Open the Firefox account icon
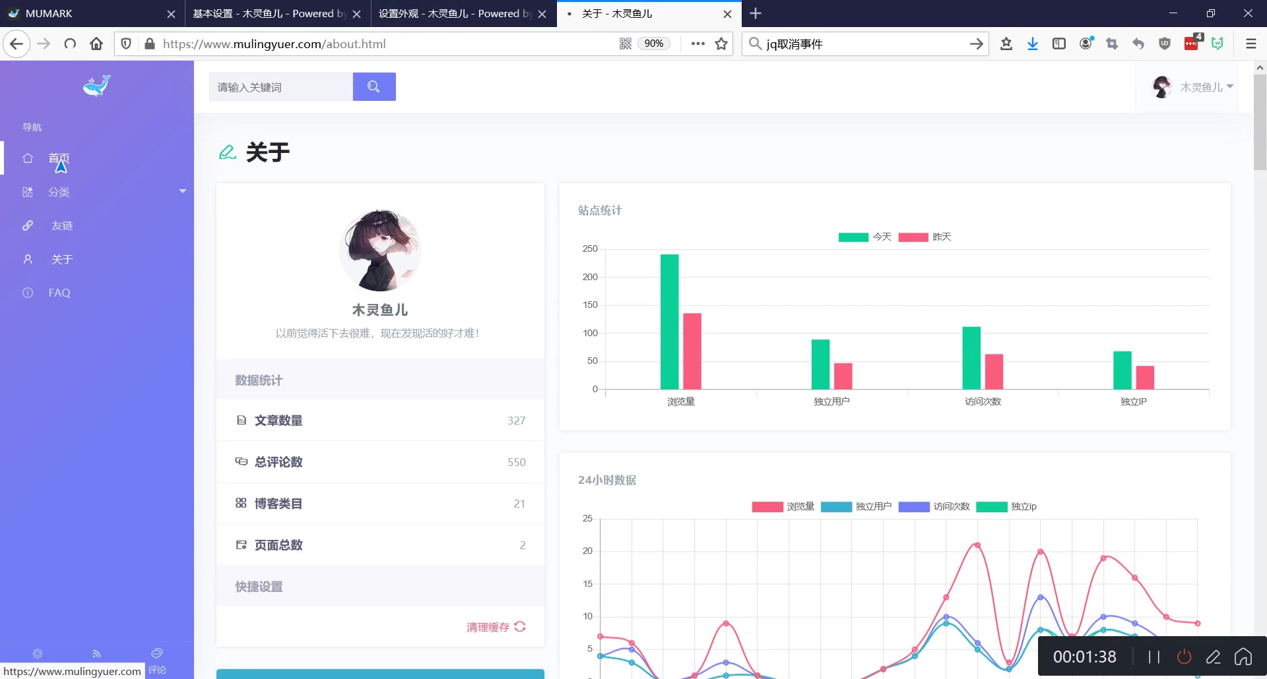Image resolution: width=1267 pixels, height=679 pixels. [1086, 44]
